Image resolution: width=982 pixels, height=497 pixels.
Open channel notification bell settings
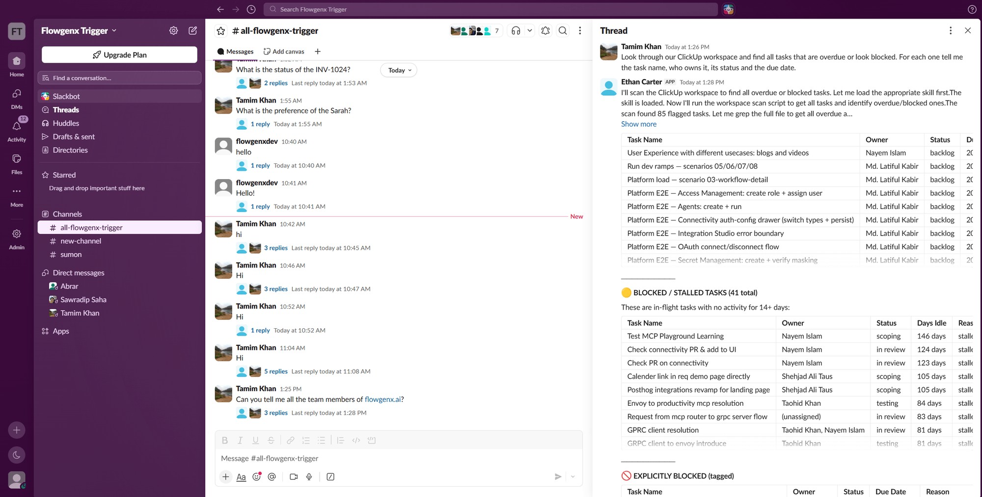(546, 31)
